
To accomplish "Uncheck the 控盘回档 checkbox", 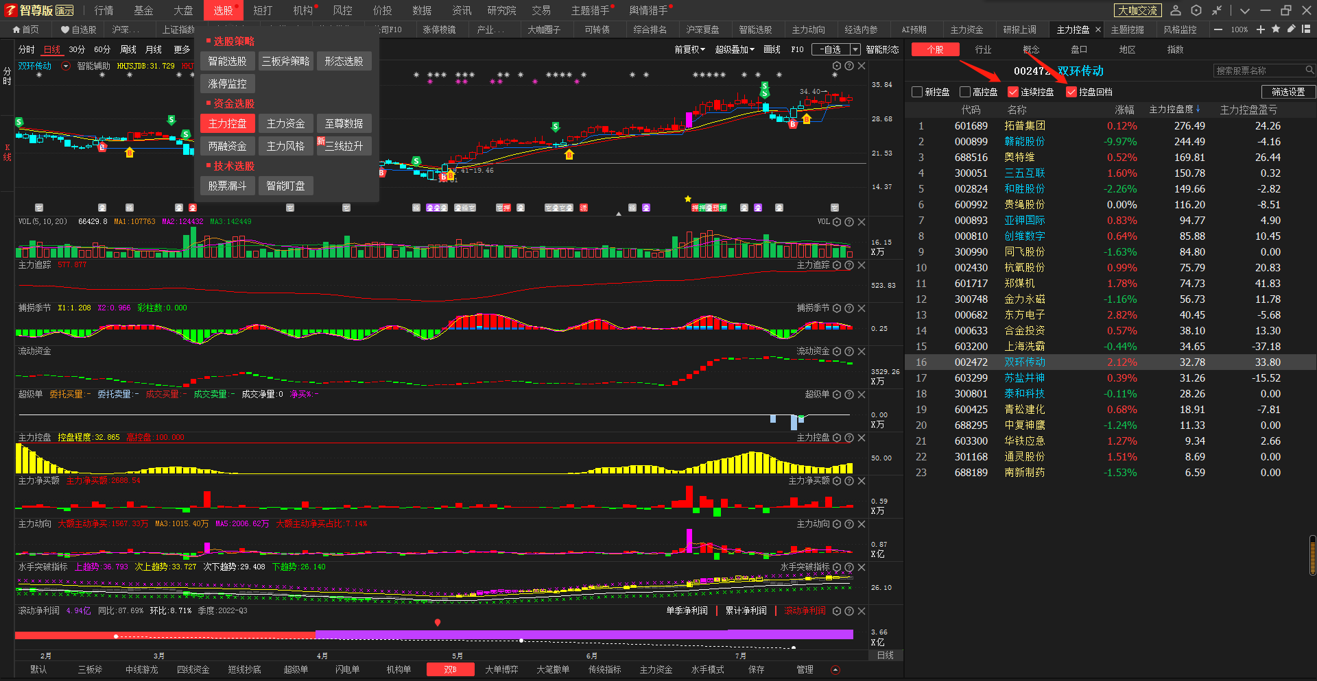I will (1071, 92).
